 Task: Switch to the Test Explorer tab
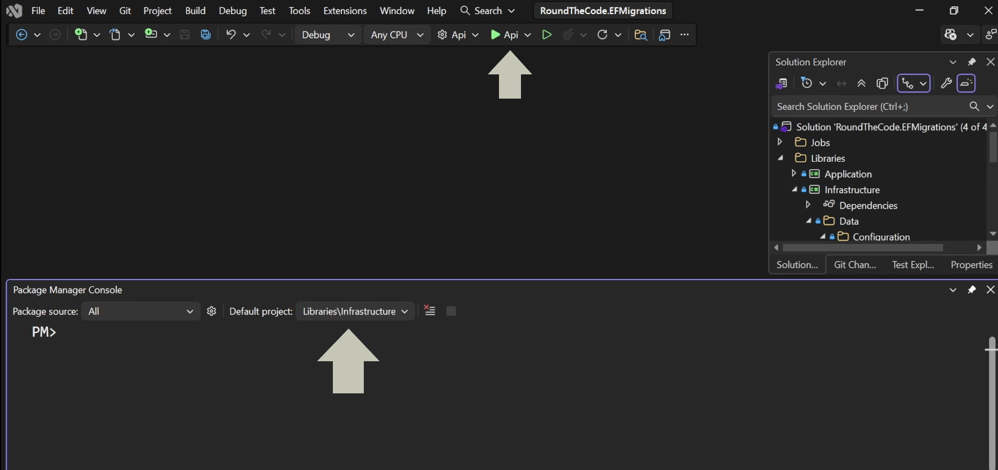click(x=913, y=265)
